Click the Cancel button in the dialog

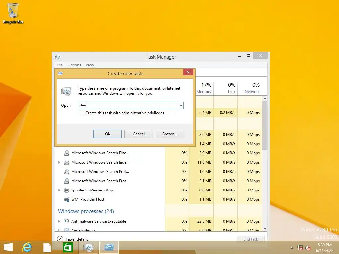tap(139, 134)
